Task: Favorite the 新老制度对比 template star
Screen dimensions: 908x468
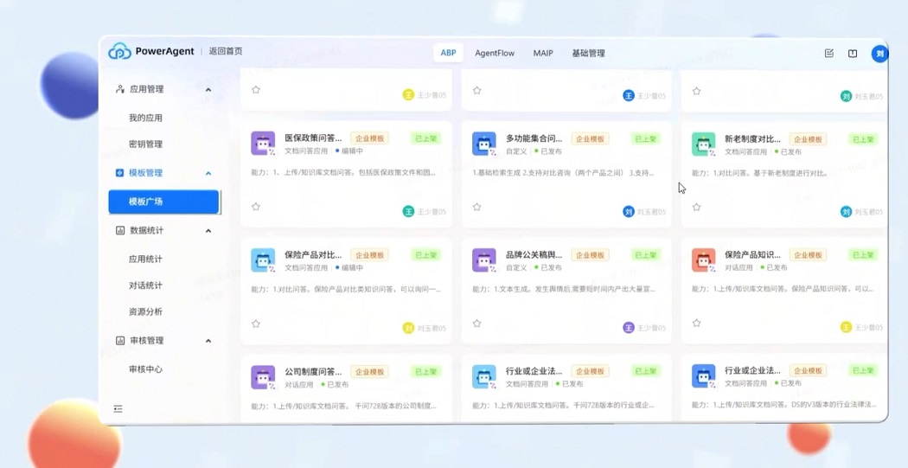Action: pos(697,206)
